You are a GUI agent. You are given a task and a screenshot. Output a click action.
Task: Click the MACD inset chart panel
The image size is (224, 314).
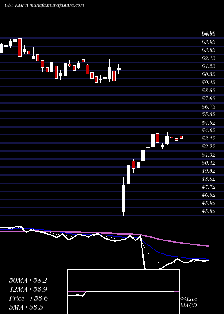(x=123, y=292)
